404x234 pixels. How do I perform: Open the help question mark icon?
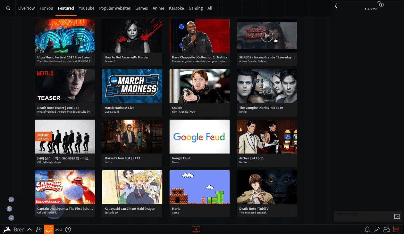68,230
